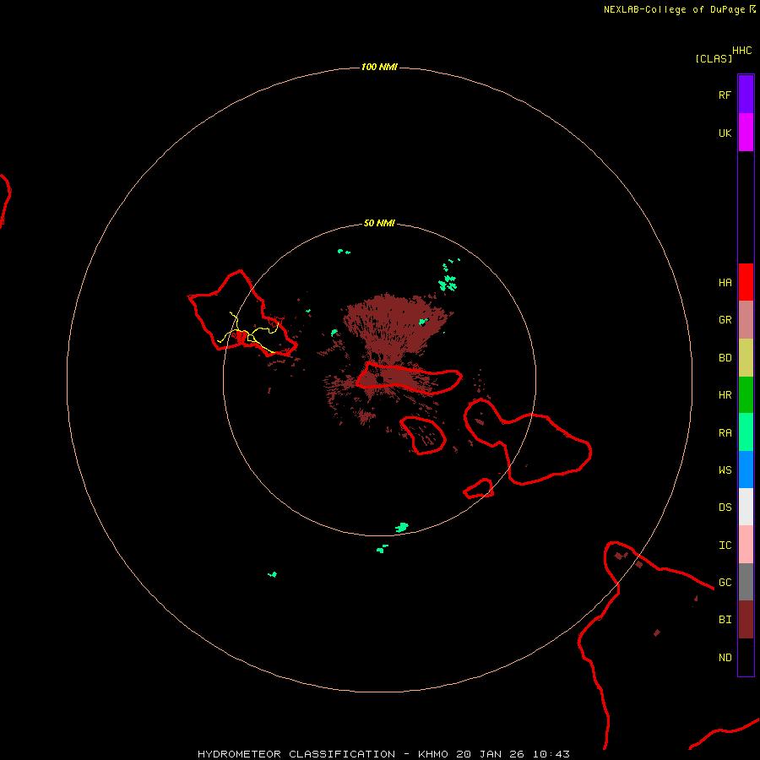Viewport: 760px width, 760px height.
Task: Click the "BD" legend label
Action: [725, 358]
